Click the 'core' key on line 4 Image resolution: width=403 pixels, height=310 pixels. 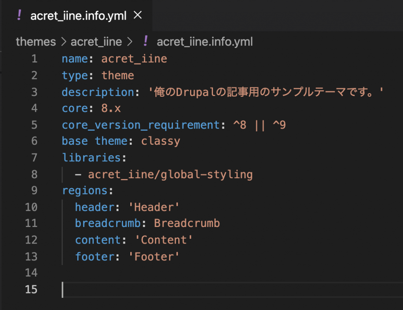75,108
